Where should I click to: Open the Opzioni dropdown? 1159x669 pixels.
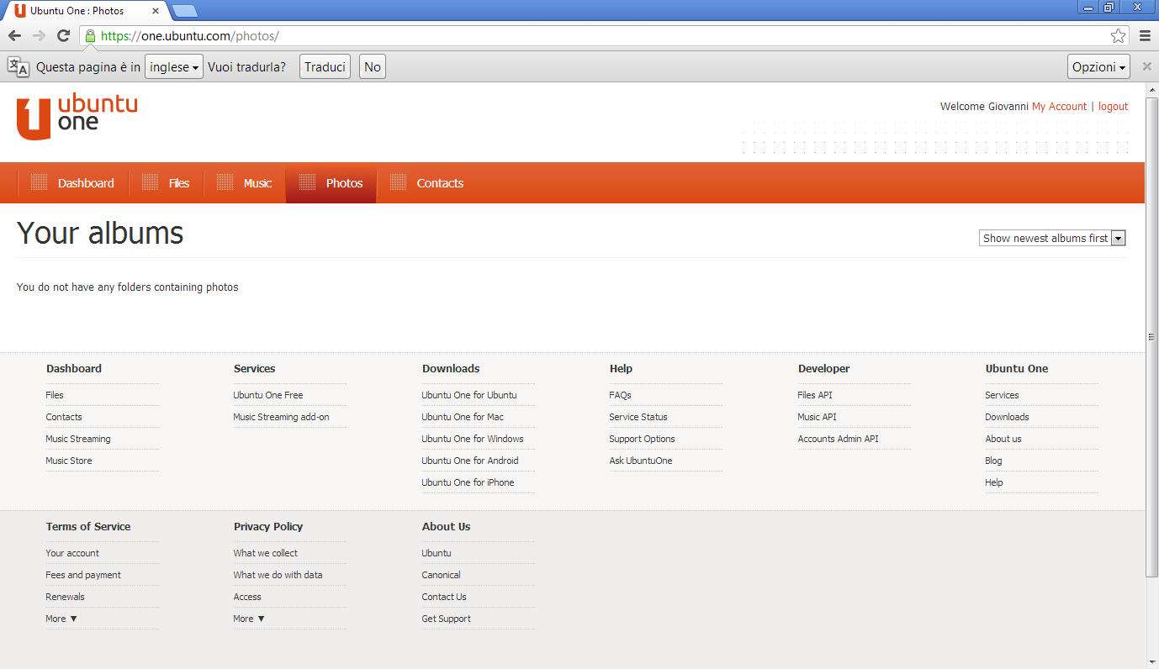click(1098, 67)
